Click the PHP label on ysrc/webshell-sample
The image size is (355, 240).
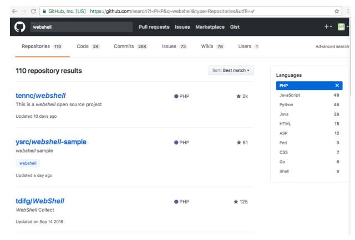click(x=181, y=143)
